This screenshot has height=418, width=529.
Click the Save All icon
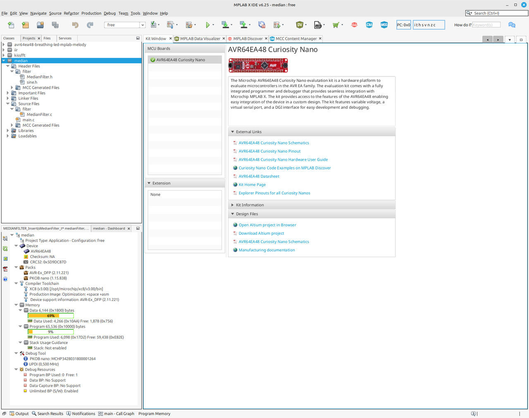(x=54, y=24)
